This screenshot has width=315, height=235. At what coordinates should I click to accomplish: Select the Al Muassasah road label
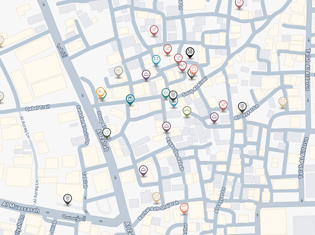[21, 207]
